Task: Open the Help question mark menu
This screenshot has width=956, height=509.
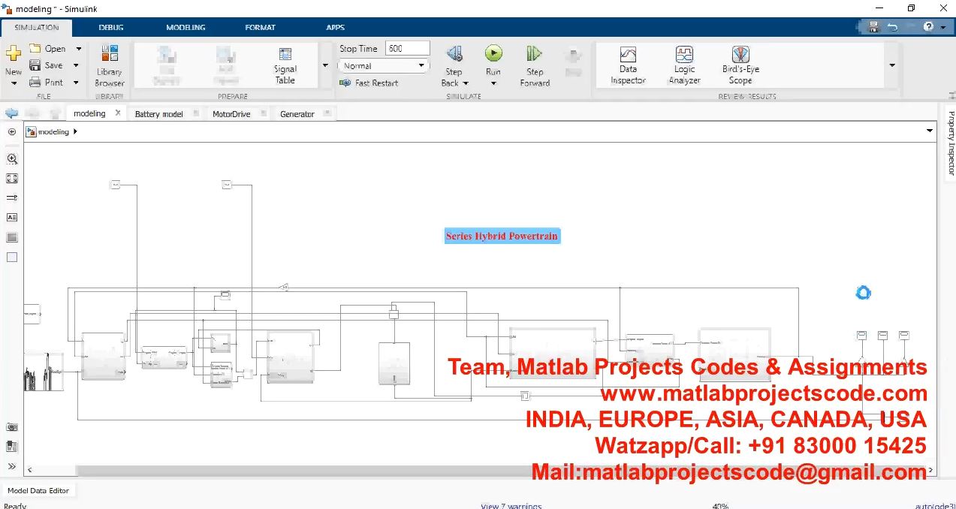Action: pos(929,26)
